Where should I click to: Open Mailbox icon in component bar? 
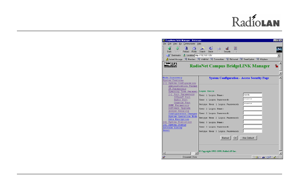[263, 157]
